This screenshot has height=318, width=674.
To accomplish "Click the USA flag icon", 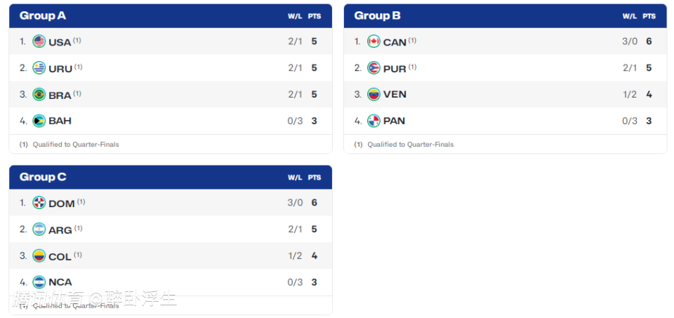I will click(x=39, y=41).
